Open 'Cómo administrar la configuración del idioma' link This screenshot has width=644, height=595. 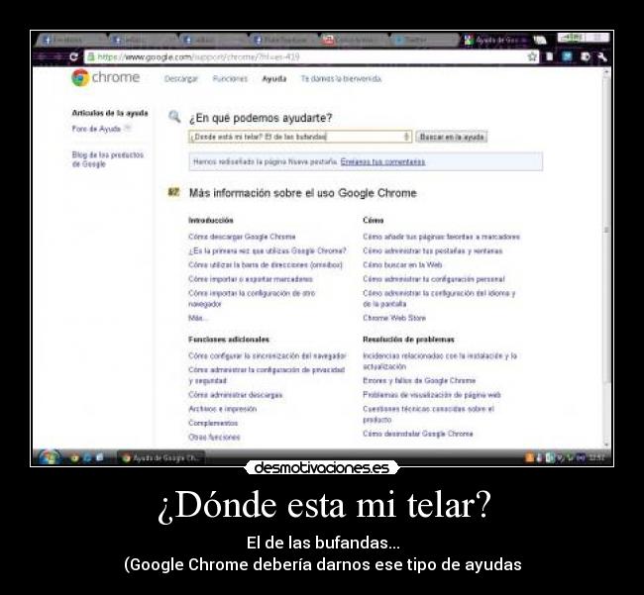439,298
